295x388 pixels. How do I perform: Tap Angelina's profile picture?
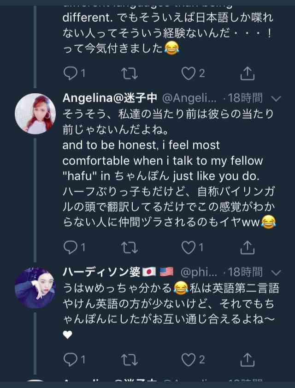35,113
